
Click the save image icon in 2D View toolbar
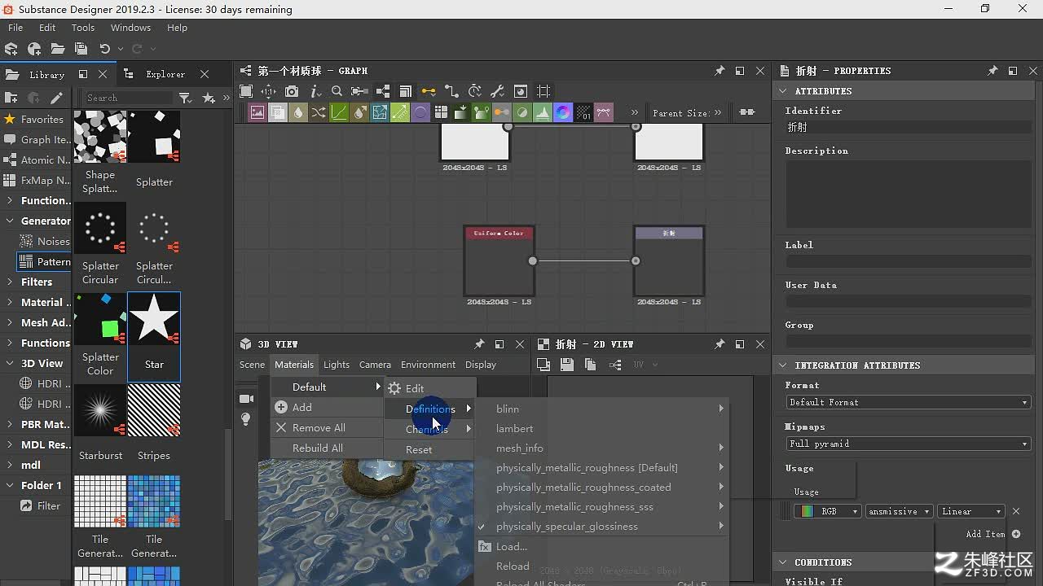pos(567,365)
